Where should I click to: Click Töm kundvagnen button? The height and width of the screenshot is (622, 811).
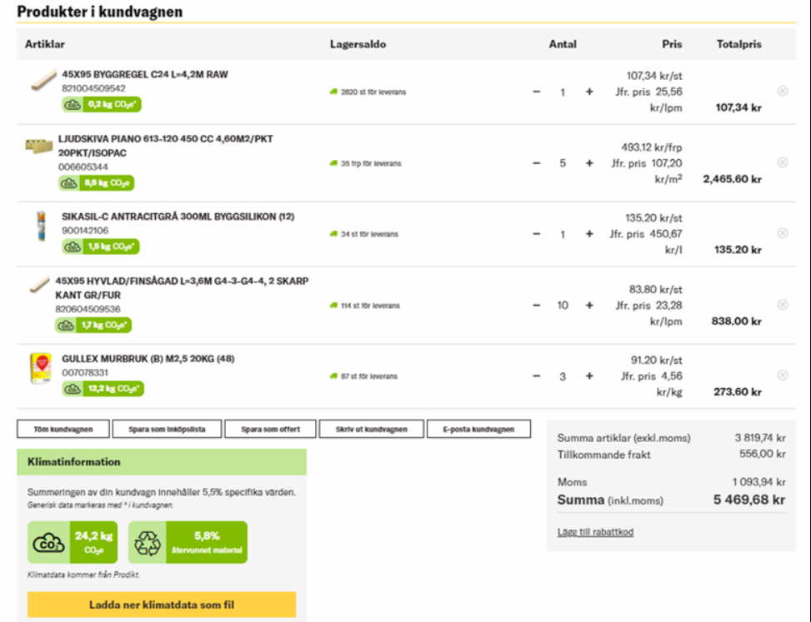[x=63, y=430]
